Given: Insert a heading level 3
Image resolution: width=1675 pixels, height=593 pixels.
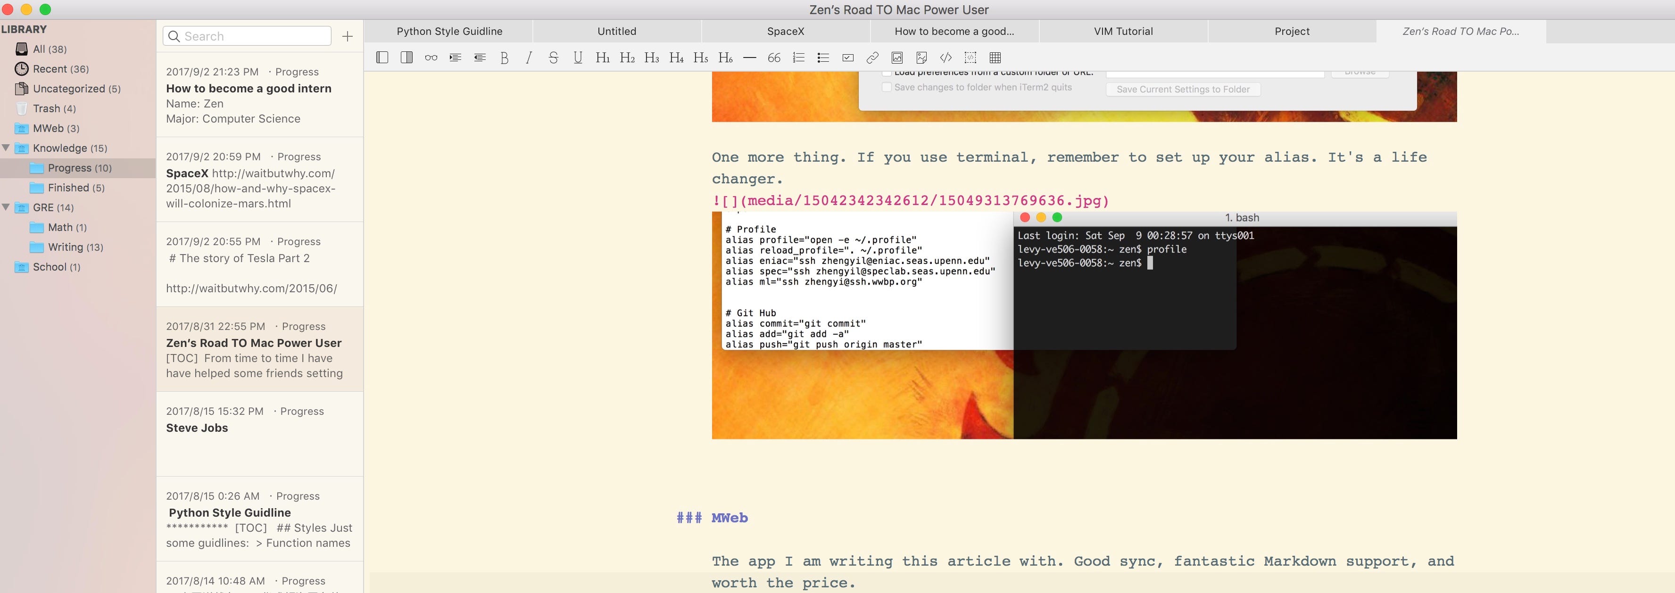Looking at the screenshot, I should 652,58.
